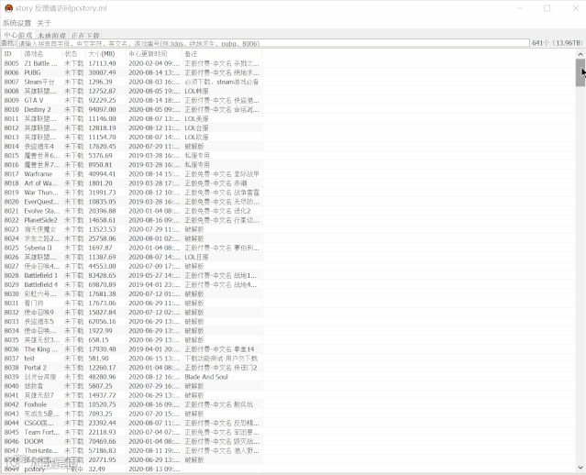Select the pcstory entry name
The height and width of the screenshot is (475, 586).
(34, 469)
